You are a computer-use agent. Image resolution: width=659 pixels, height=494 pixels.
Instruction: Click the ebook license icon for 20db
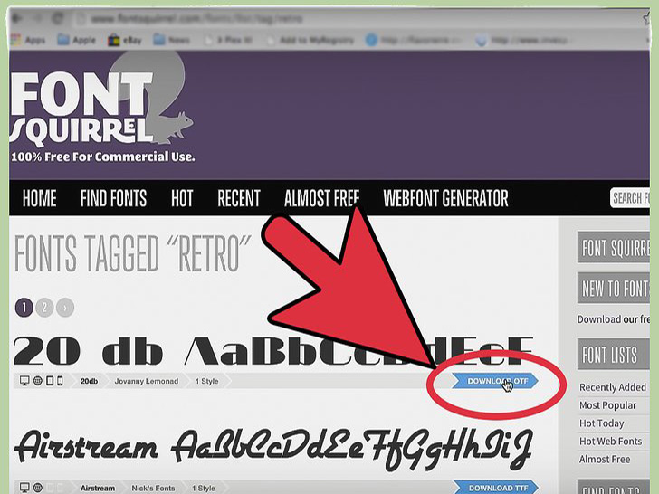pyautogui.click(x=50, y=381)
